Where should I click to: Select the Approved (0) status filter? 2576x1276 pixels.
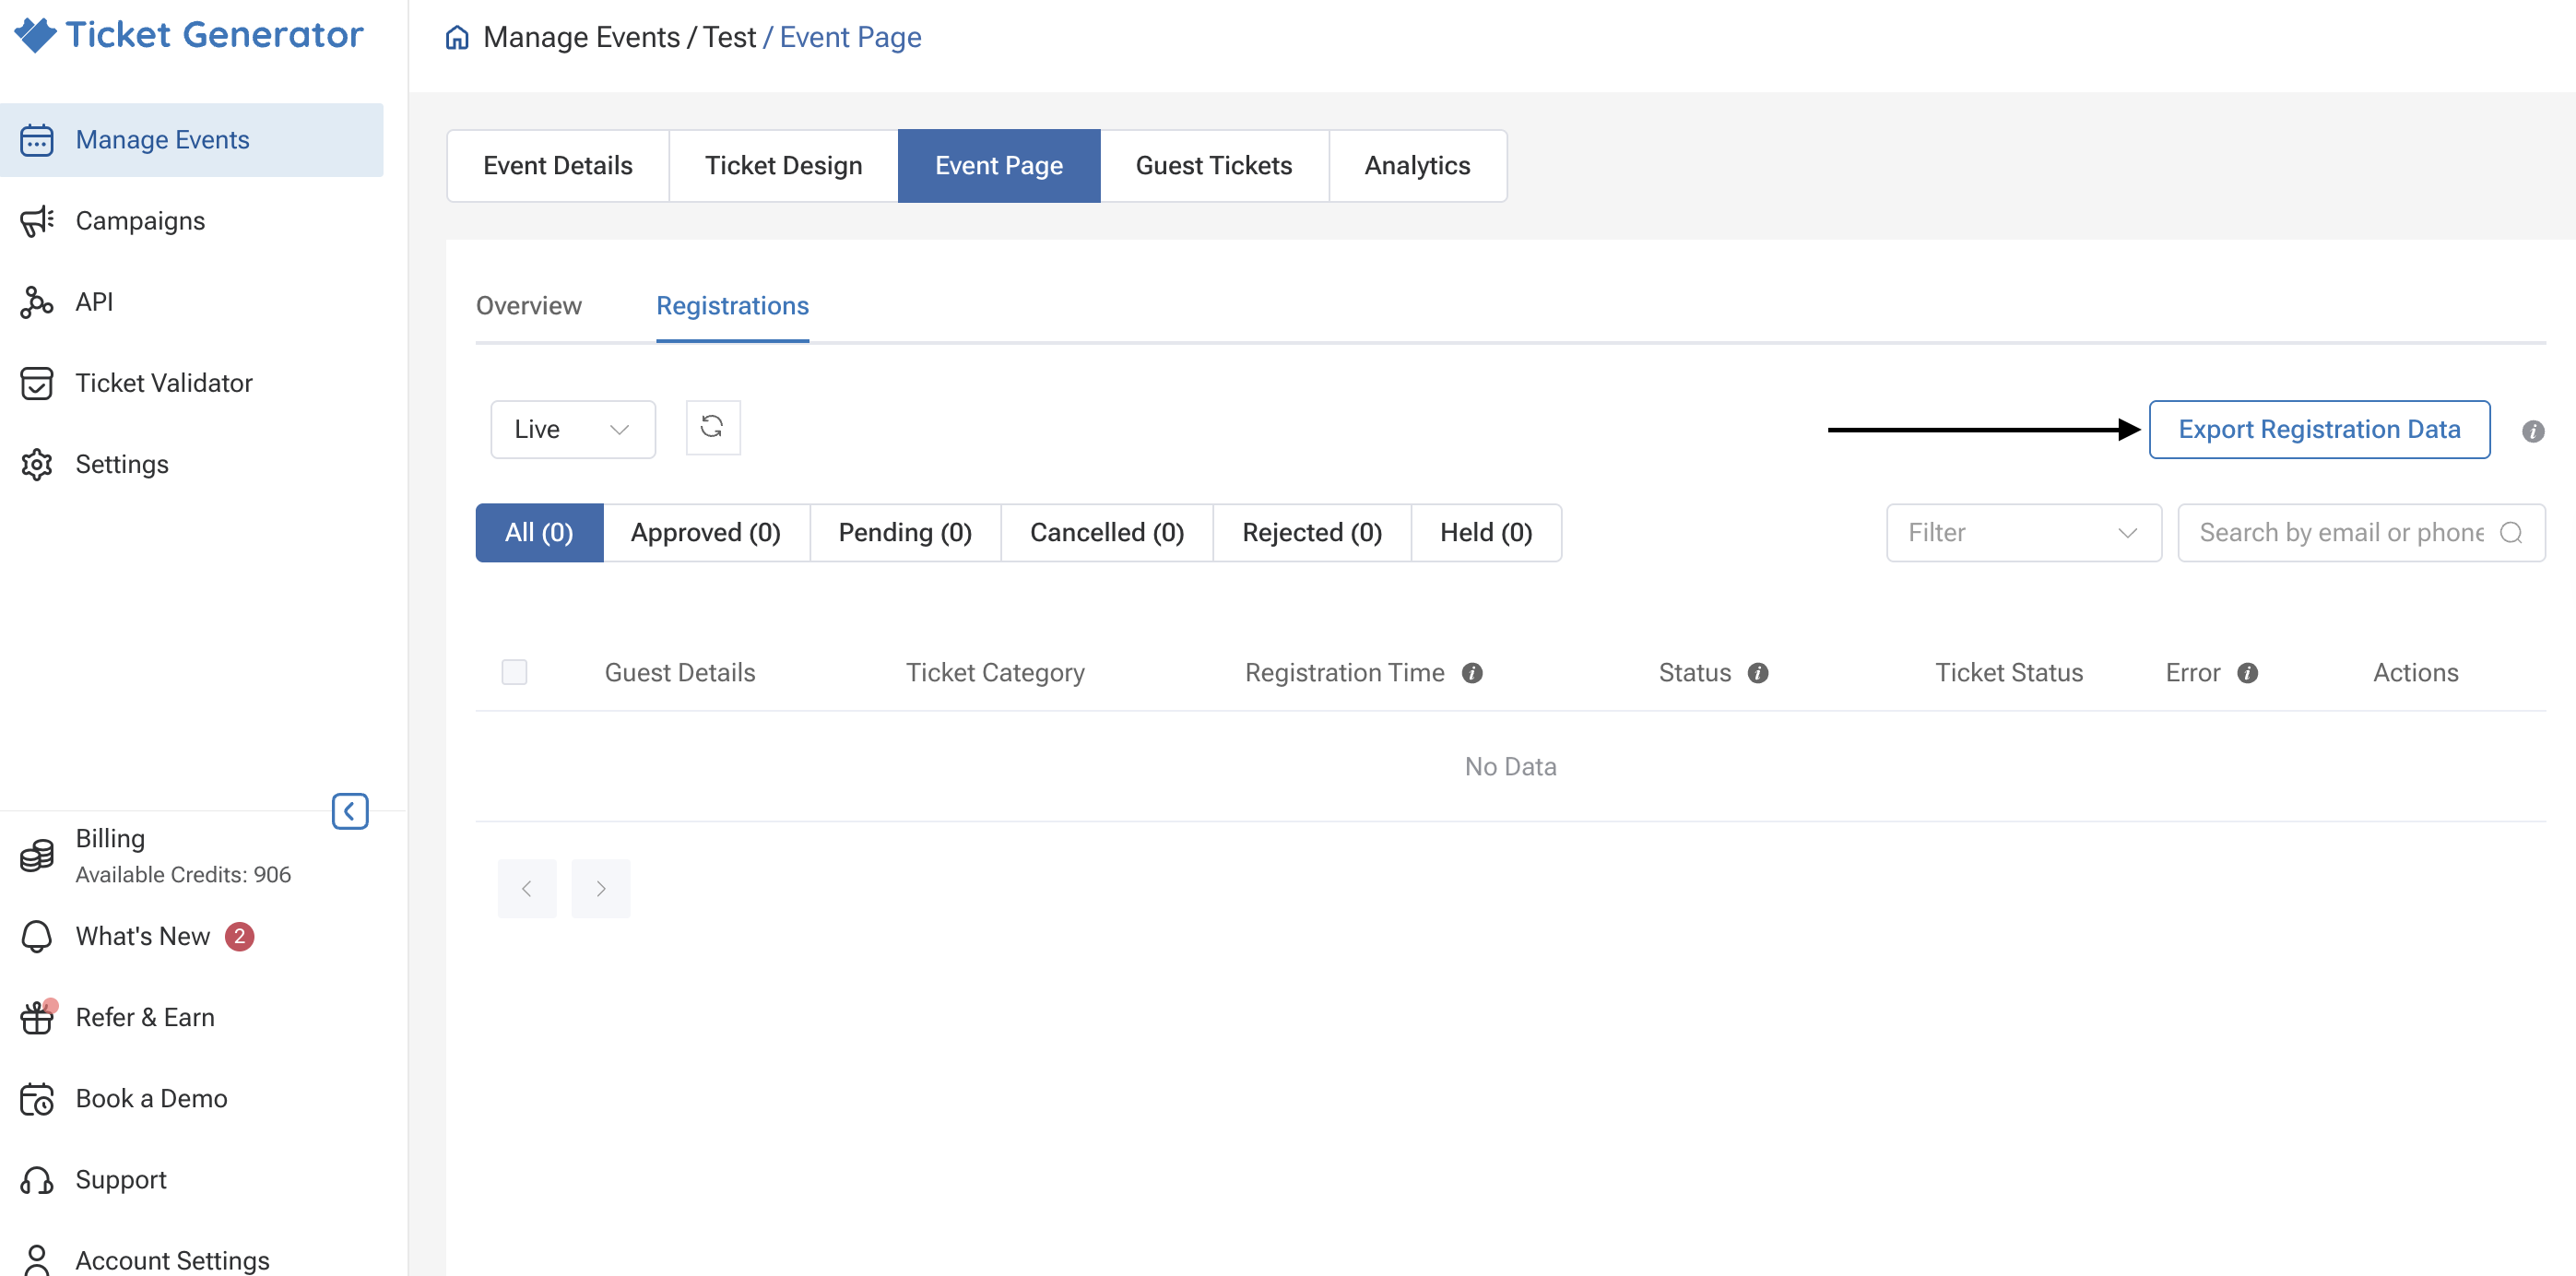tap(705, 533)
